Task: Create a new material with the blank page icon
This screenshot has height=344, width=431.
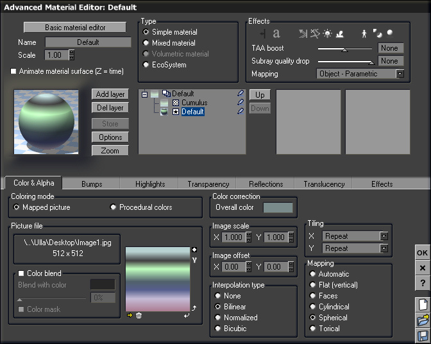Action: tap(423, 305)
